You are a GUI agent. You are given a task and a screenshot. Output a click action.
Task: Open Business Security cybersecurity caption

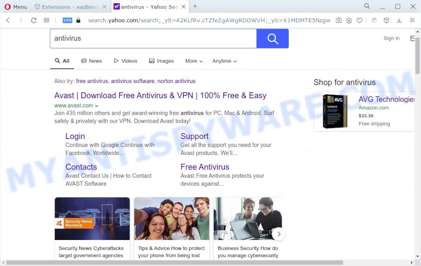tap(248, 252)
